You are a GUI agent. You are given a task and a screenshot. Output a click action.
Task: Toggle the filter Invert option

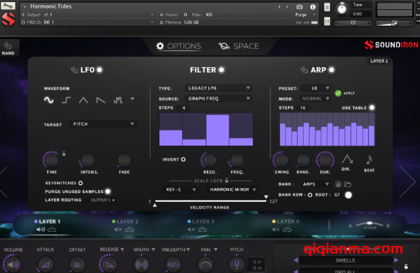tap(183, 159)
